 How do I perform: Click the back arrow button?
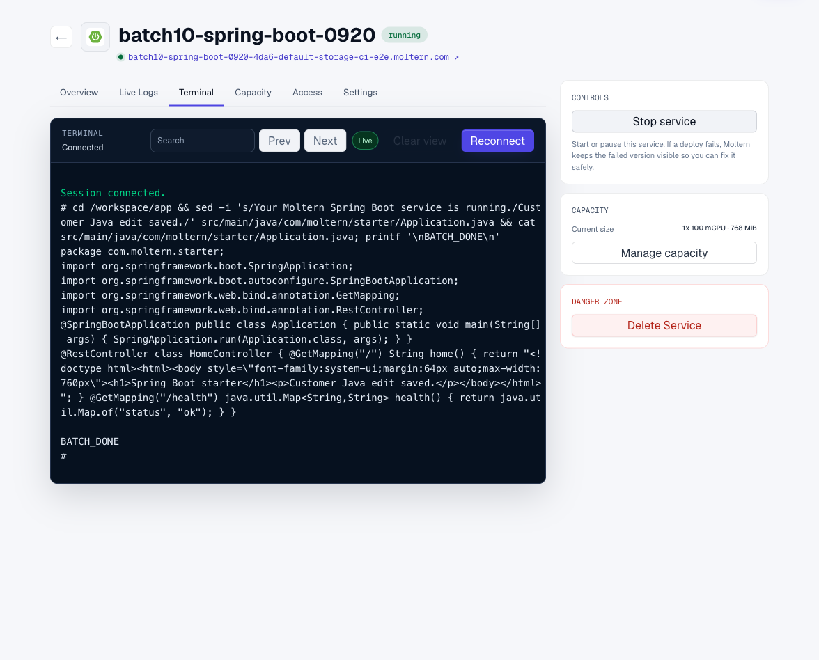pos(61,37)
